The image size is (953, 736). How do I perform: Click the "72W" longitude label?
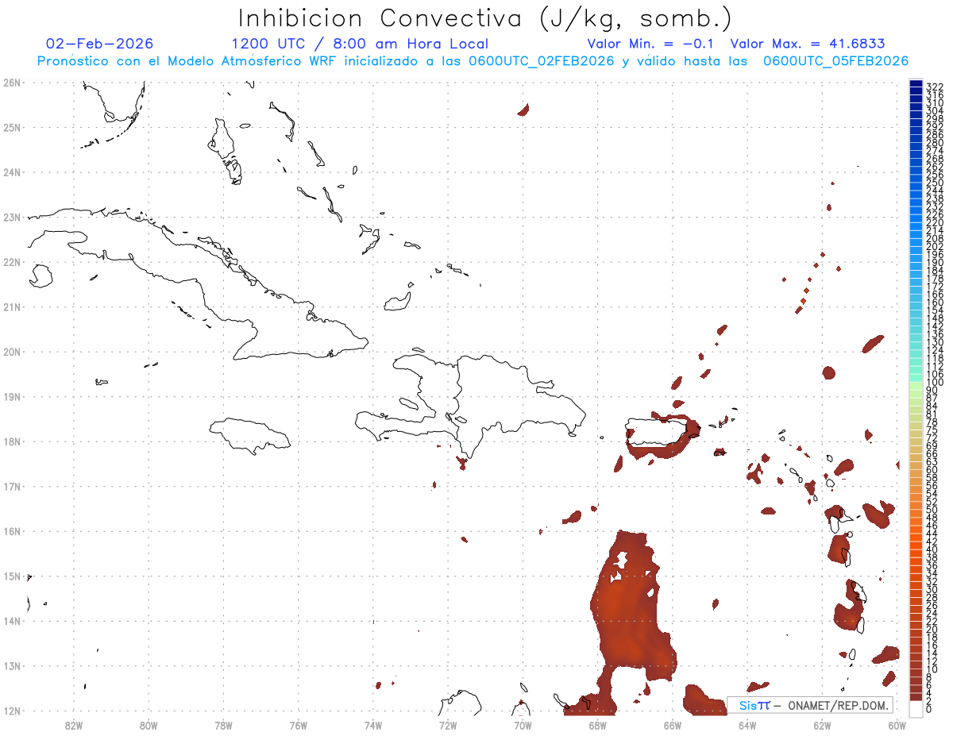point(448,724)
